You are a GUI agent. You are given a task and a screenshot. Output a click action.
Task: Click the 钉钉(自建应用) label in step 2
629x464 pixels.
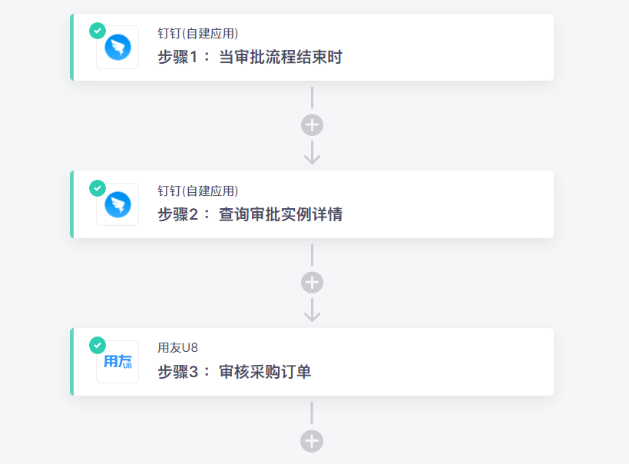198,191
